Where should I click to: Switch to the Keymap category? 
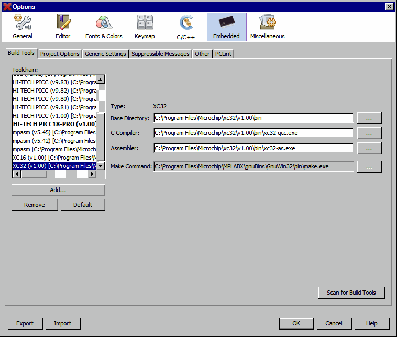pyautogui.click(x=145, y=27)
